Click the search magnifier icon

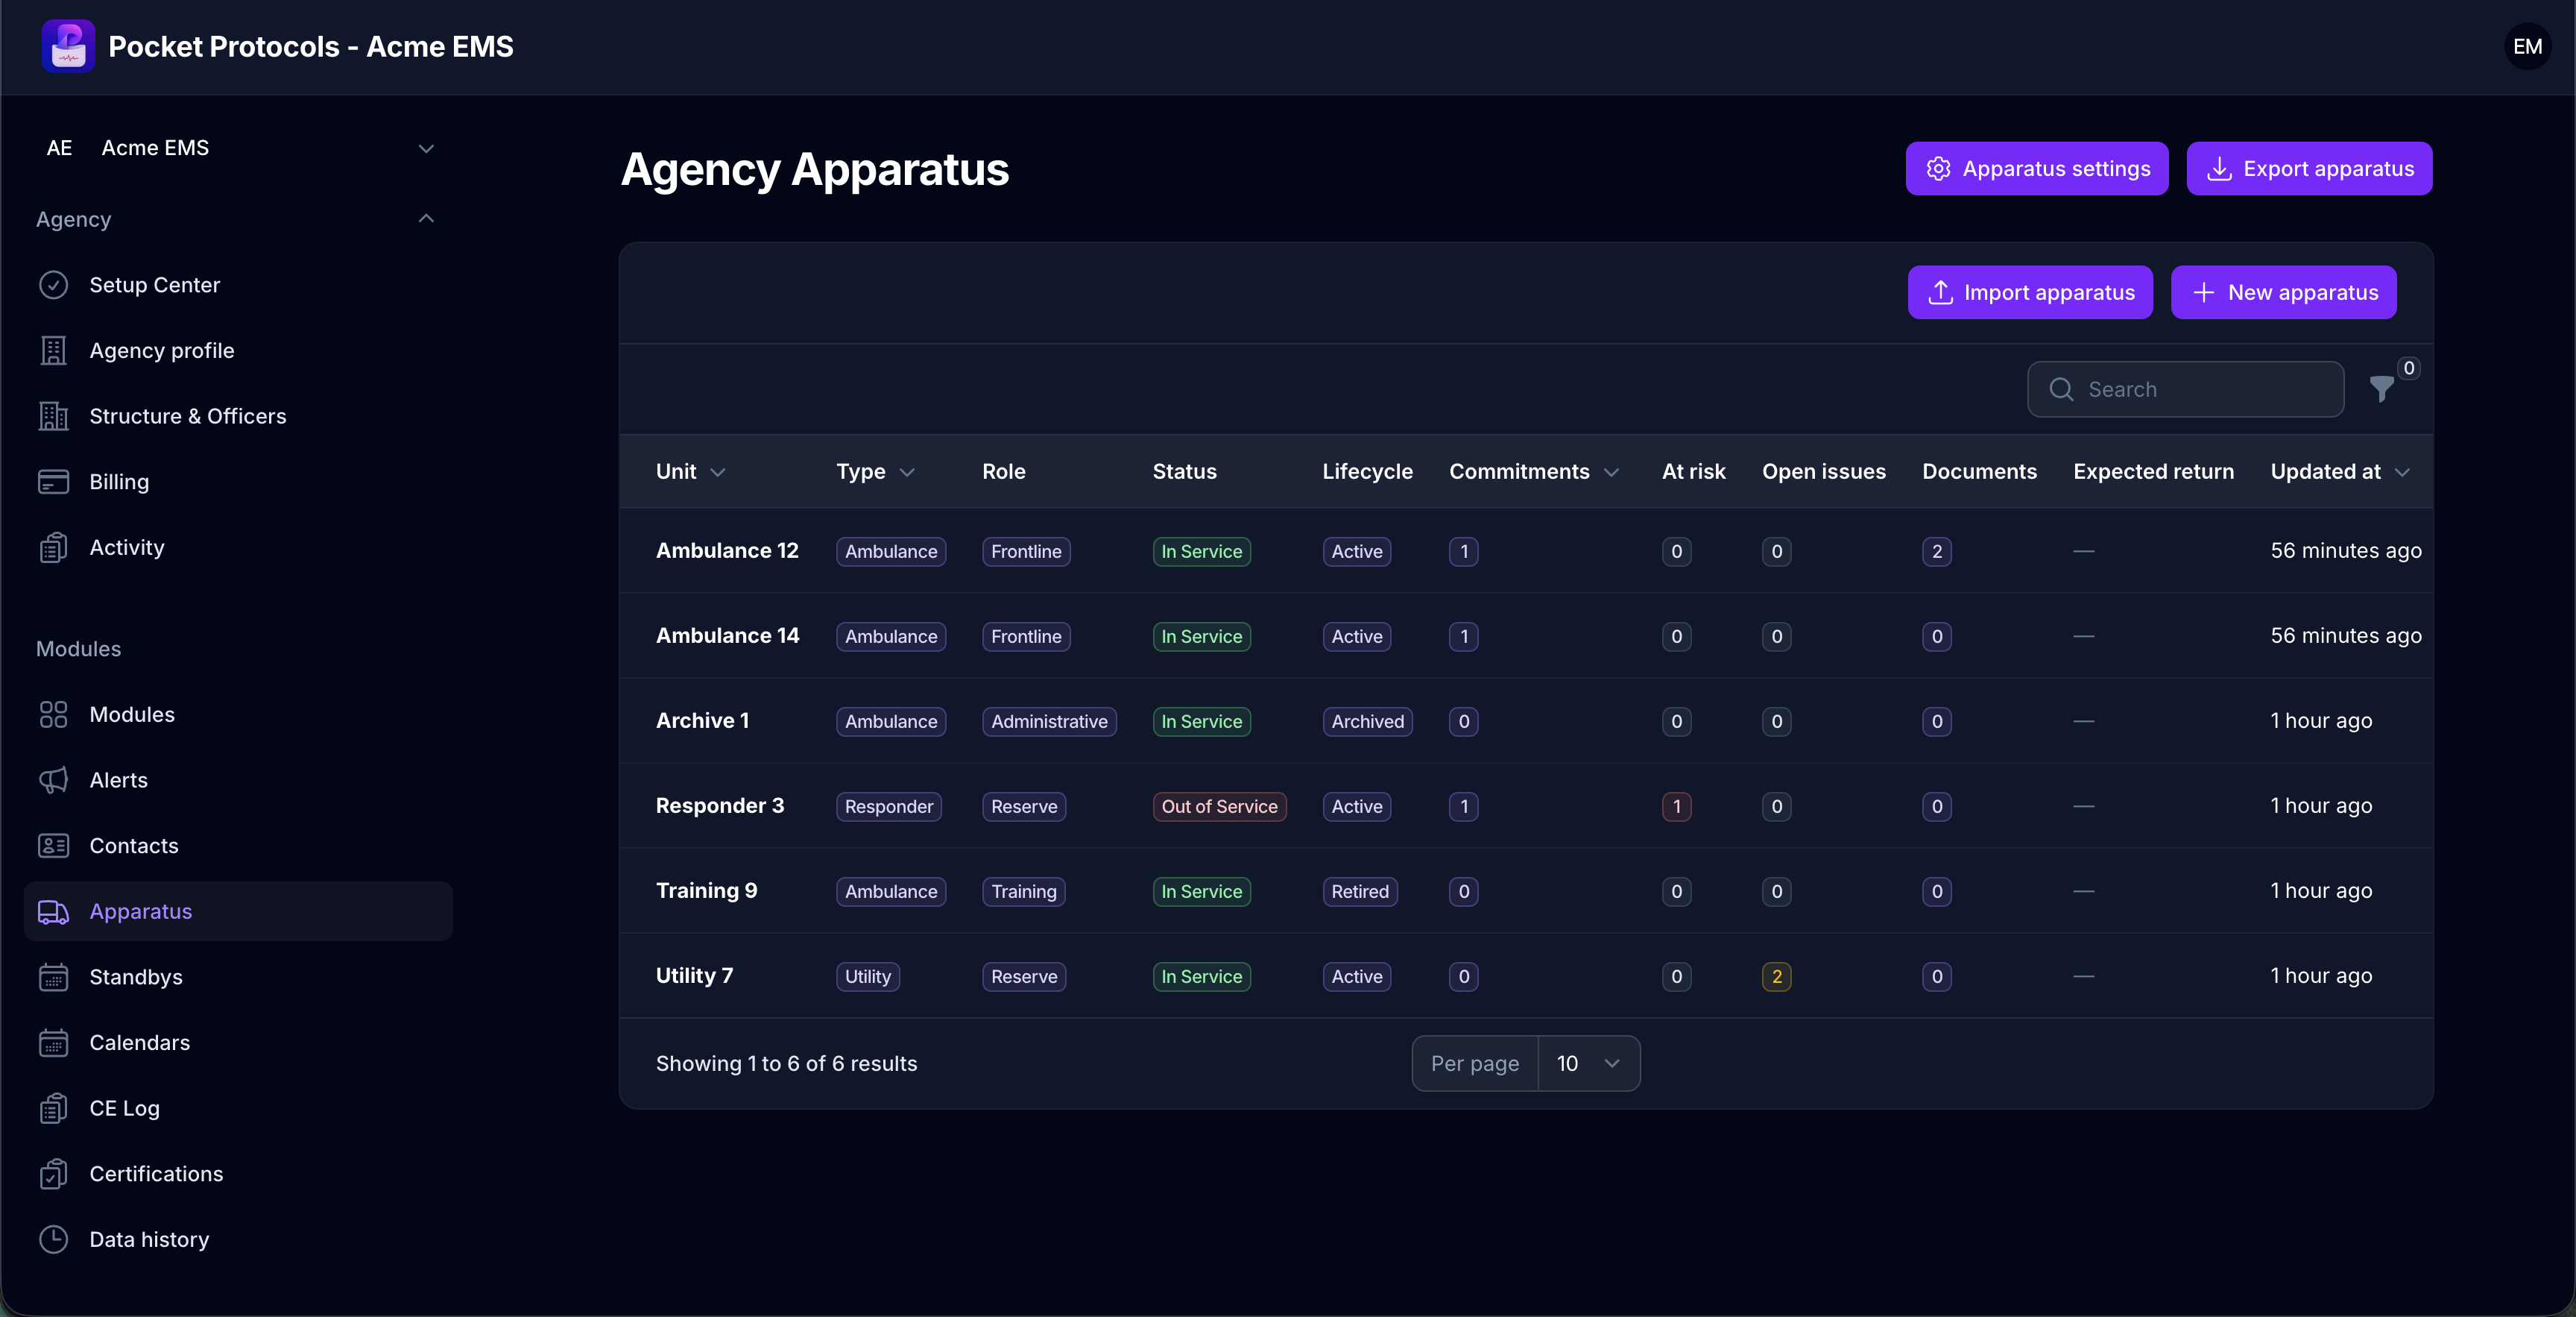[x=2061, y=389]
